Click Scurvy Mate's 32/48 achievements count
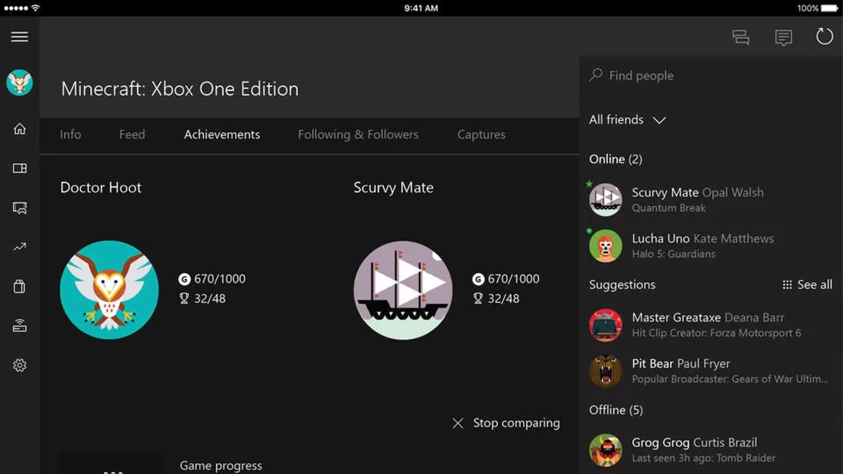The image size is (843, 474). pos(496,299)
